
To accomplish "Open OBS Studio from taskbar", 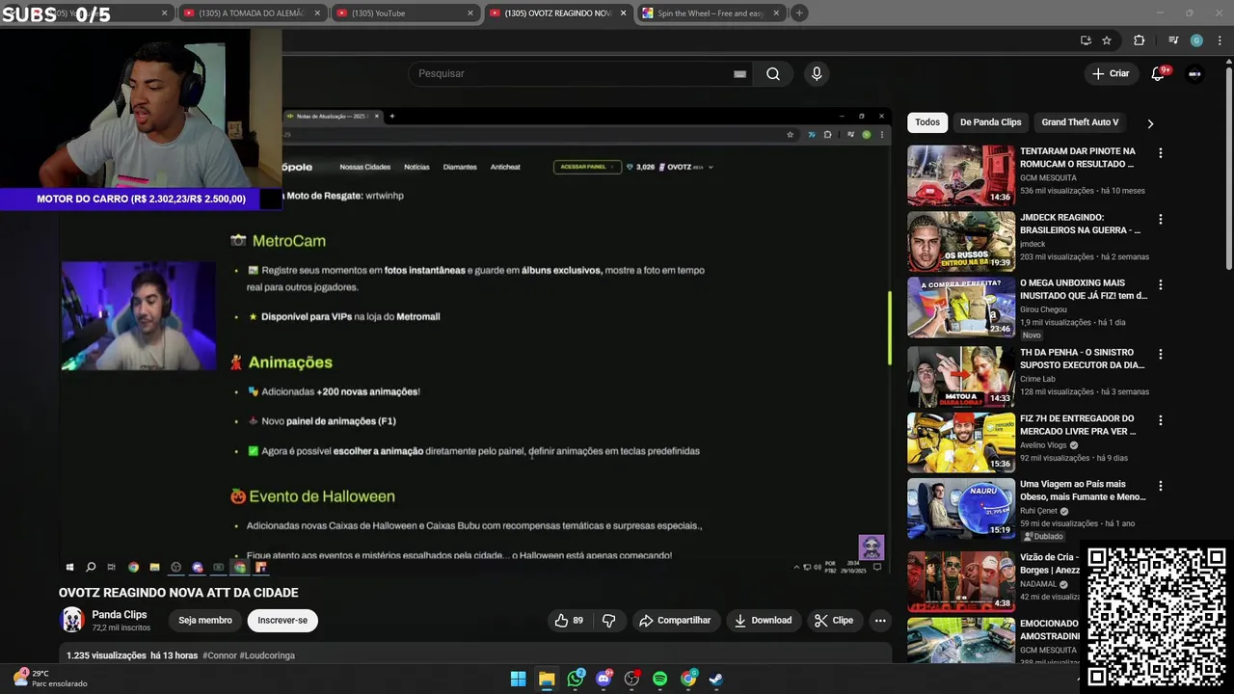I will (631, 679).
